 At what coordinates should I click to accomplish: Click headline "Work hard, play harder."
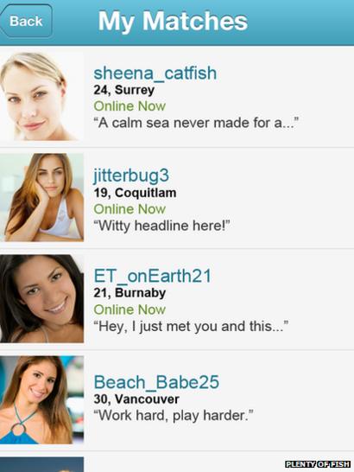tap(174, 416)
